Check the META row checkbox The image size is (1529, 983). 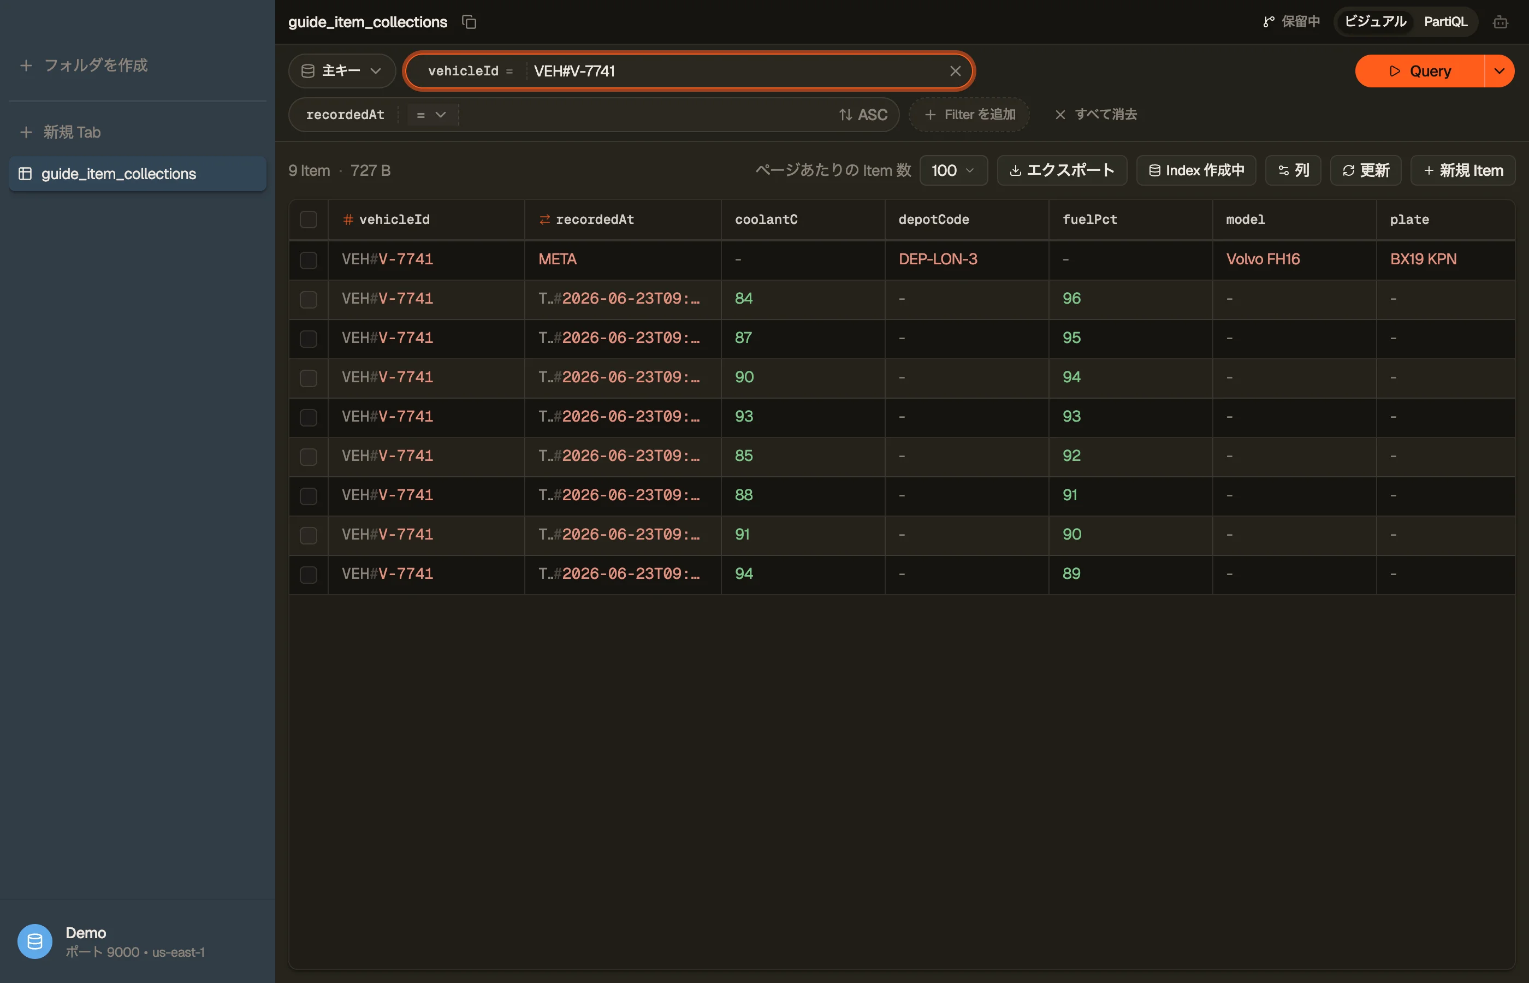(308, 260)
